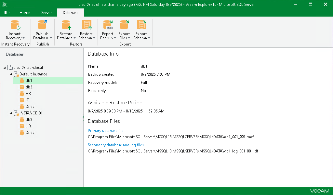Click the db1_001_001.mdf file path

click(x=171, y=137)
